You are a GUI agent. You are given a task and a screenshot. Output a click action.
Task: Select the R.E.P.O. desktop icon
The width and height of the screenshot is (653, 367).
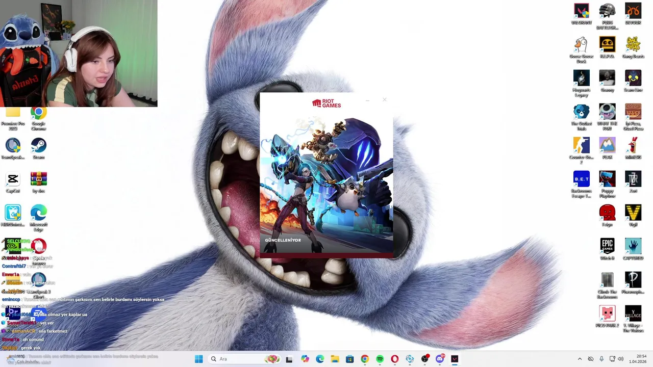coord(607,47)
